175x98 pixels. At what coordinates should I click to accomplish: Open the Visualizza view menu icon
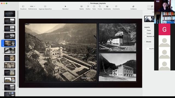(x=23, y=7)
